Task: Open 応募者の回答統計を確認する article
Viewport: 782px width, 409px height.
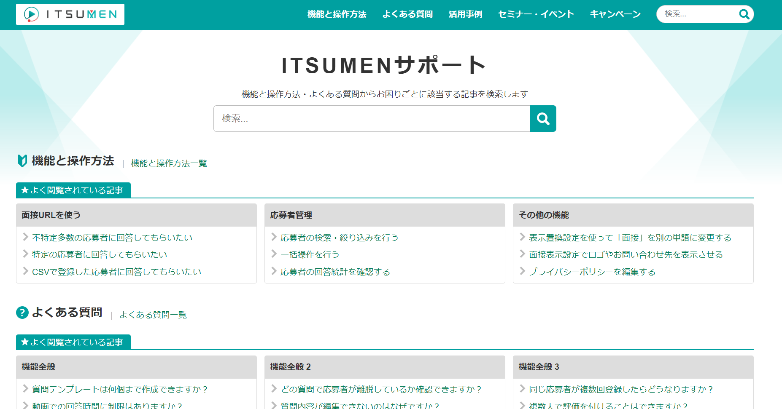Action: (x=335, y=272)
